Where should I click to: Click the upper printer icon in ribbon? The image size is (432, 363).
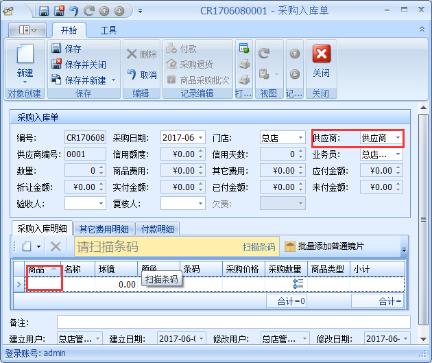coord(244,64)
